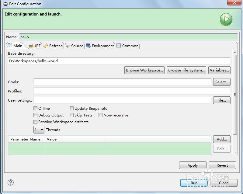Click the Environment tab icon
Image resolution: width=243 pixels, height=194 pixels.
point(88,46)
